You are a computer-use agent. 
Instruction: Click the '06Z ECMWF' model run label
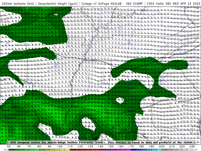[x=134, y=4]
